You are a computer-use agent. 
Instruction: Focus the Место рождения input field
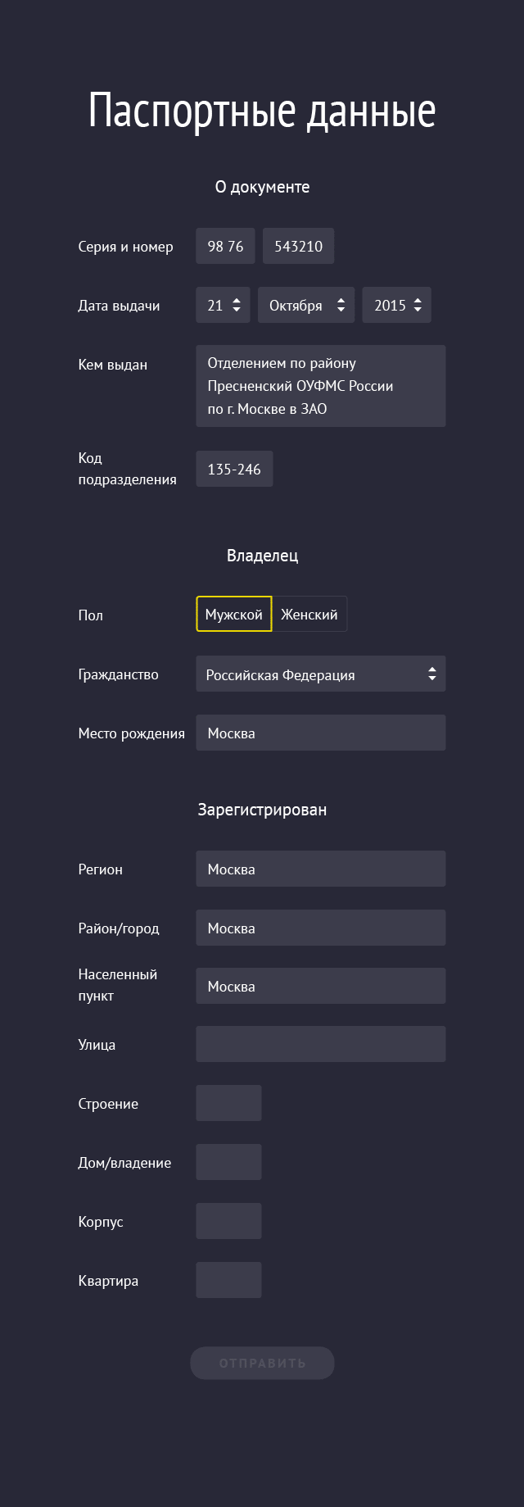(x=321, y=733)
